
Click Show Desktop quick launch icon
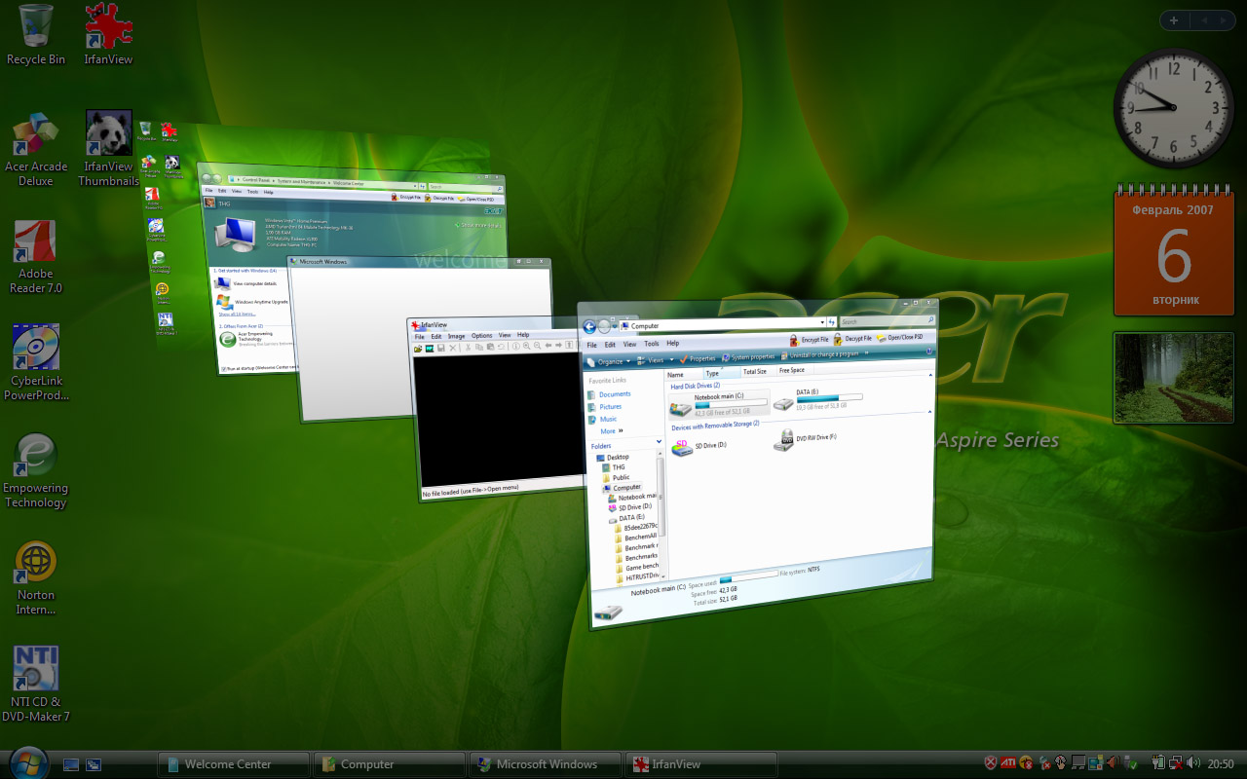71,764
